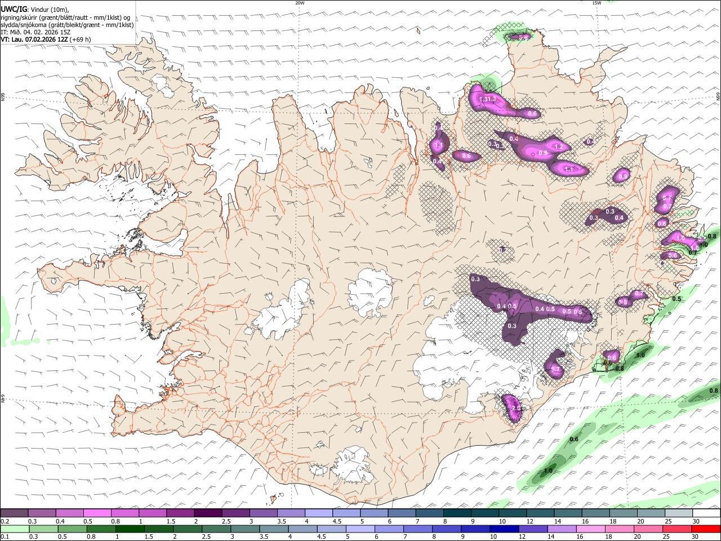Click the 15W longitude label

coord(597,3)
